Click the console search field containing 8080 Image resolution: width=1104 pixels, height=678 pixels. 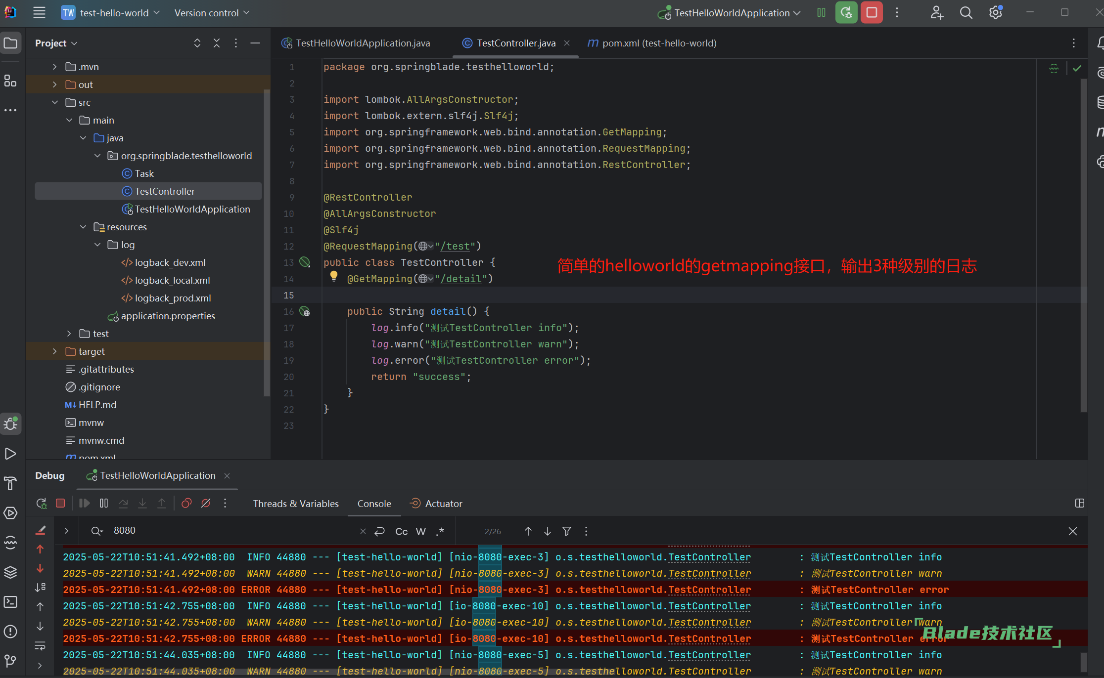[232, 531]
